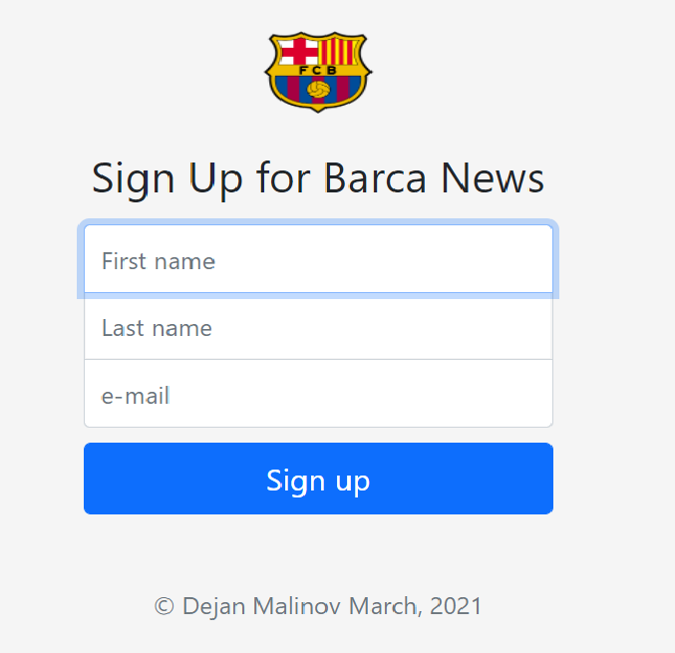Viewport: 675px width, 653px height.
Task: Click the blue and garnet stripes of crest
Action: (318, 90)
